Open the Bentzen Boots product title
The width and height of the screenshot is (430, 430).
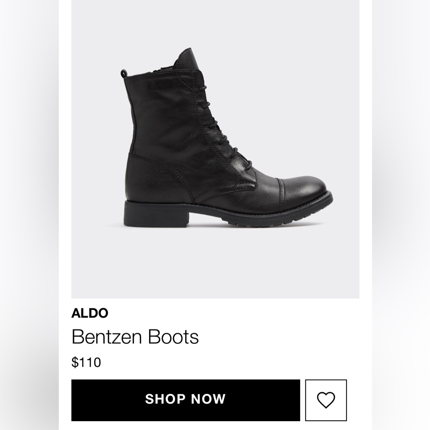tap(135, 337)
